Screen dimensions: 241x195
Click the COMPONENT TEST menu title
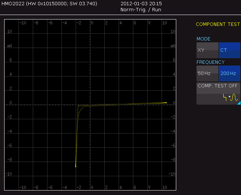pyautogui.click(x=218, y=24)
